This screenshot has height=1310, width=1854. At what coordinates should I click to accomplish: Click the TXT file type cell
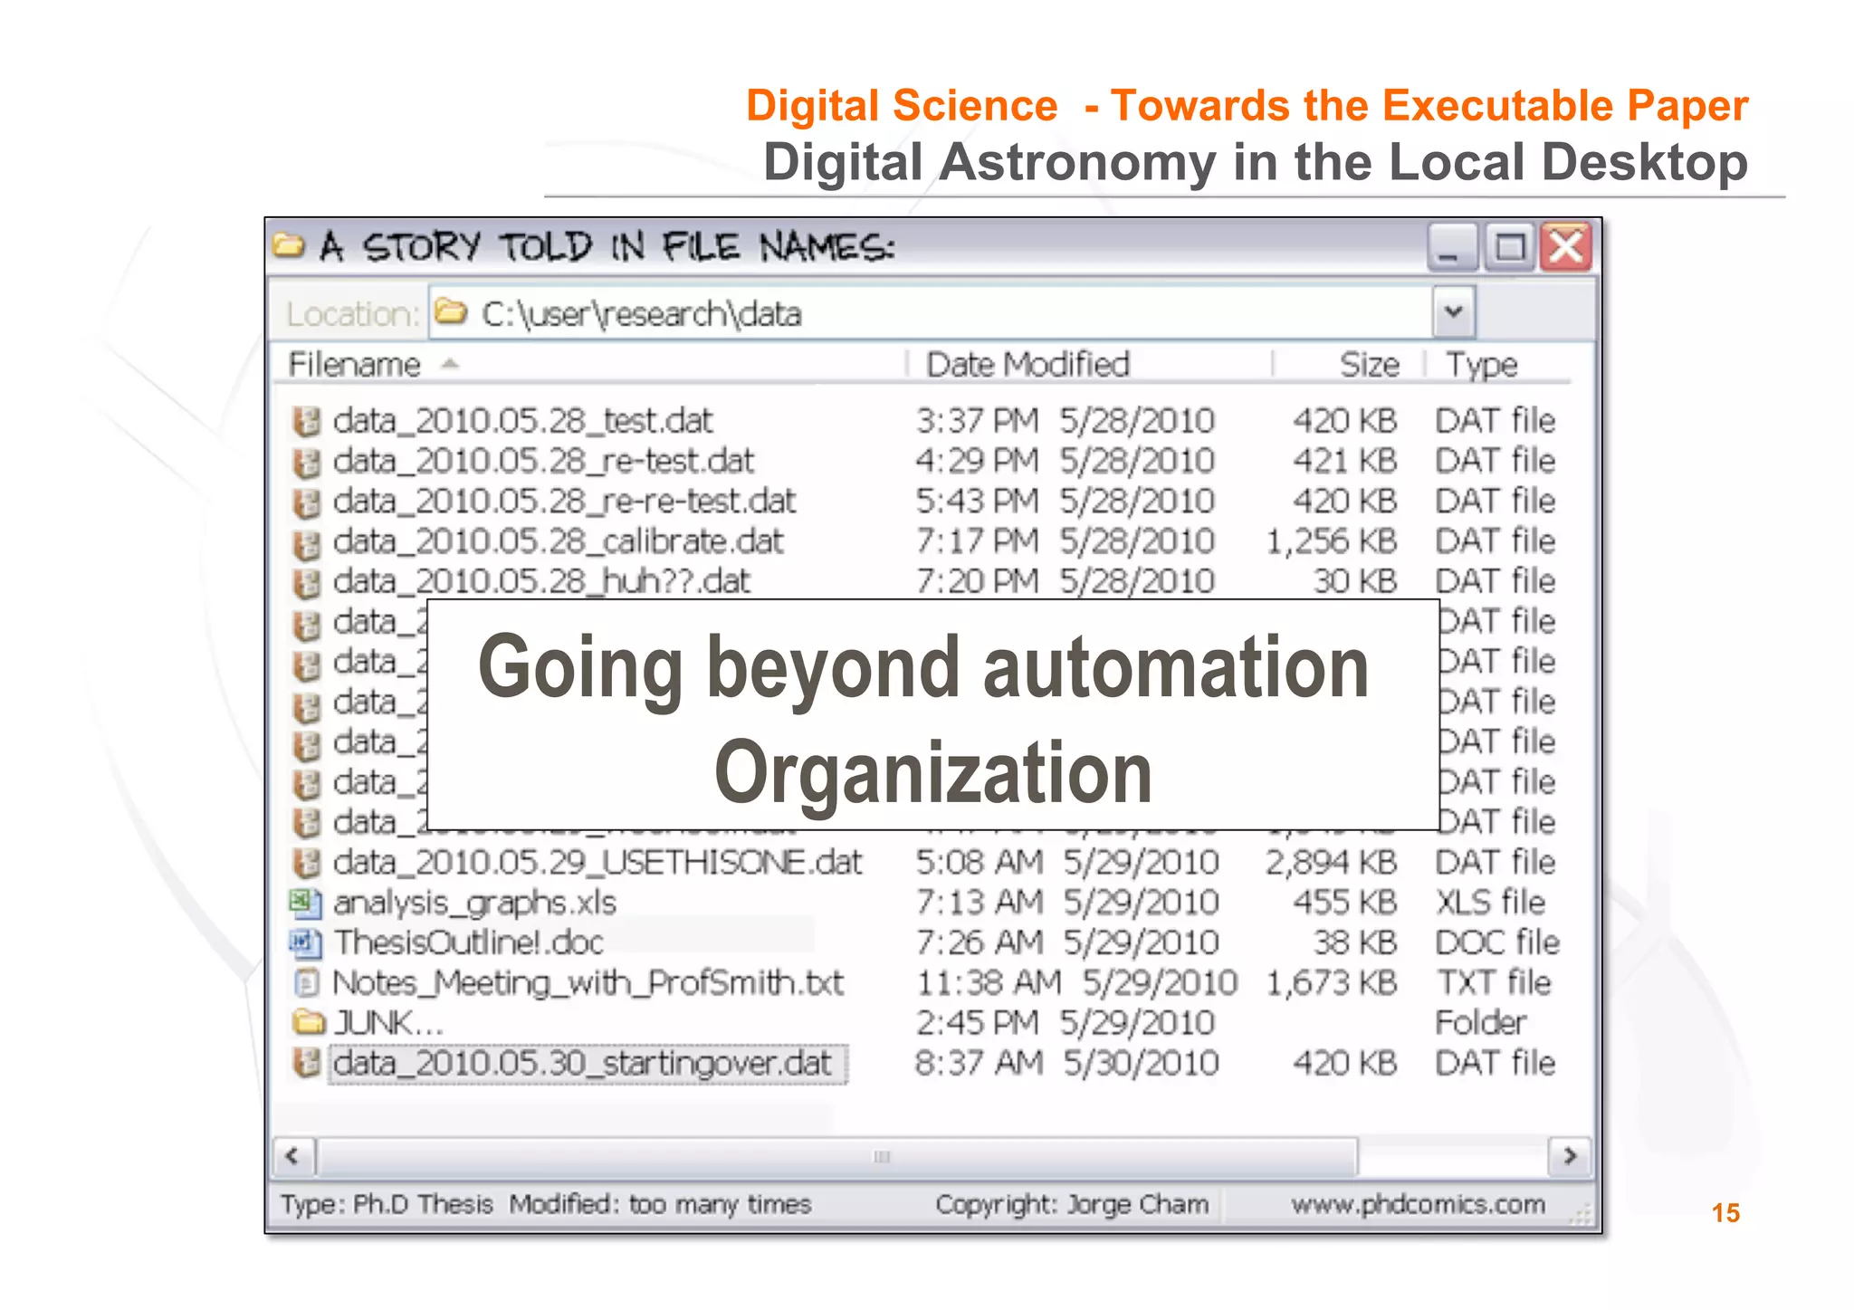click(x=1494, y=982)
